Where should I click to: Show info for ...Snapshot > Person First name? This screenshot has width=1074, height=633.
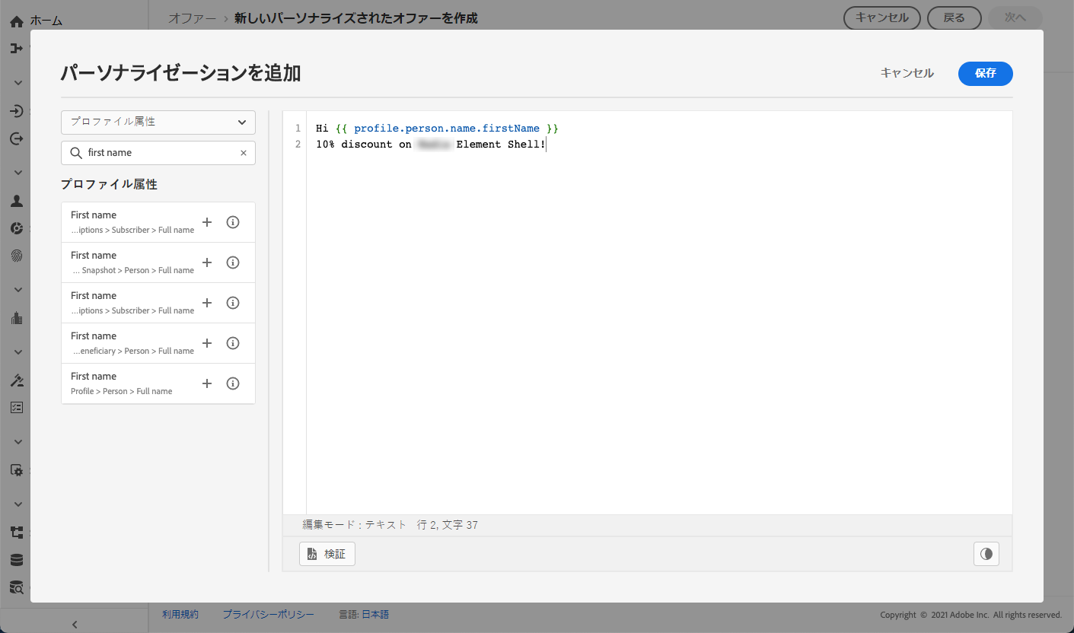tap(234, 262)
